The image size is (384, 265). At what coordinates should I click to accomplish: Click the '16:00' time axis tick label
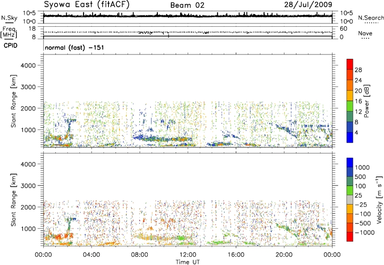coord(236,255)
